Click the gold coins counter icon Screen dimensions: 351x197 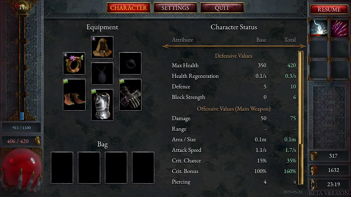click(x=314, y=156)
